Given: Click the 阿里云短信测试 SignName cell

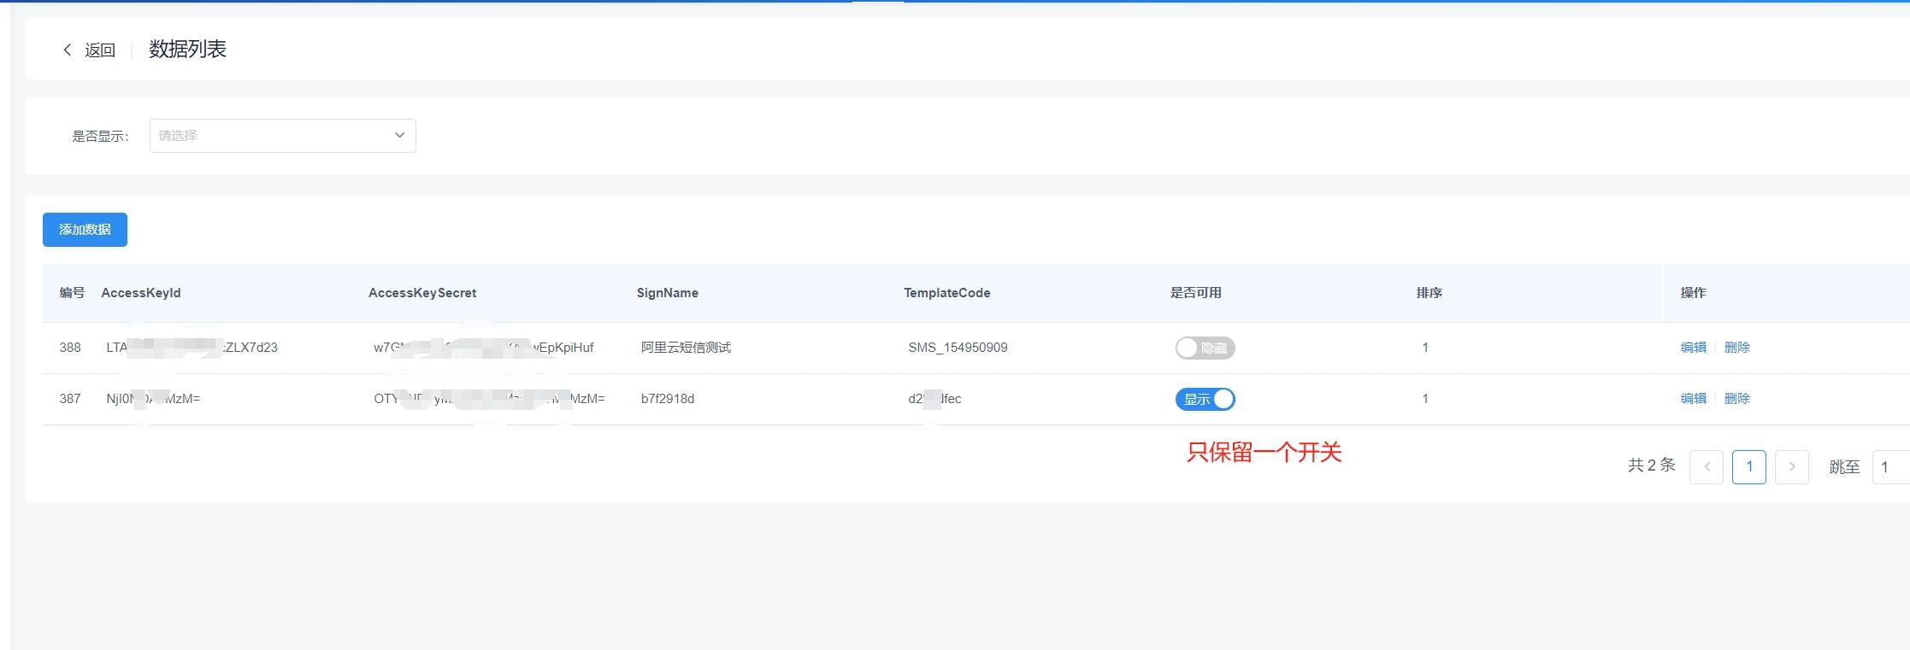Looking at the screenshot, I should [686, 348].
